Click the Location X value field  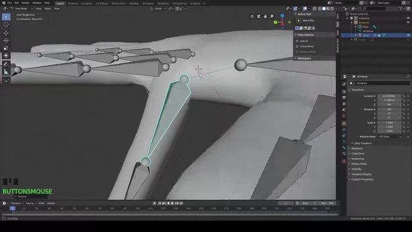(389, 96)
